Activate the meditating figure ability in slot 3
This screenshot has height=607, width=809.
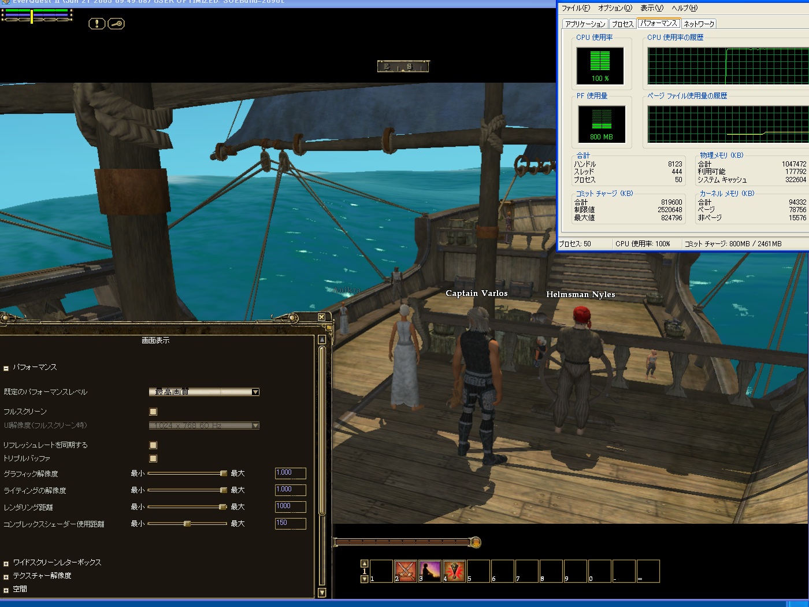click(430, 571)
